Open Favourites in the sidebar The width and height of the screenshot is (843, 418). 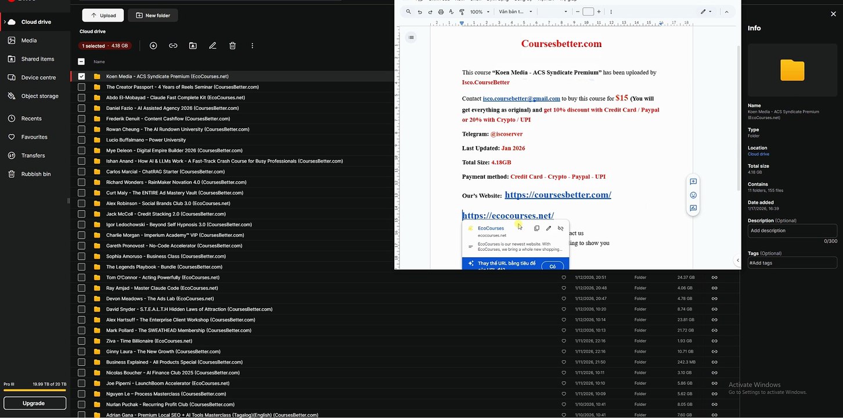[35, 137]
